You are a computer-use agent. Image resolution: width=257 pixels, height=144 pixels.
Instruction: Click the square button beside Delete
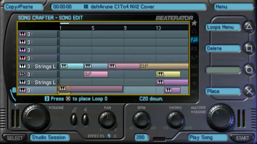[249, 48]
